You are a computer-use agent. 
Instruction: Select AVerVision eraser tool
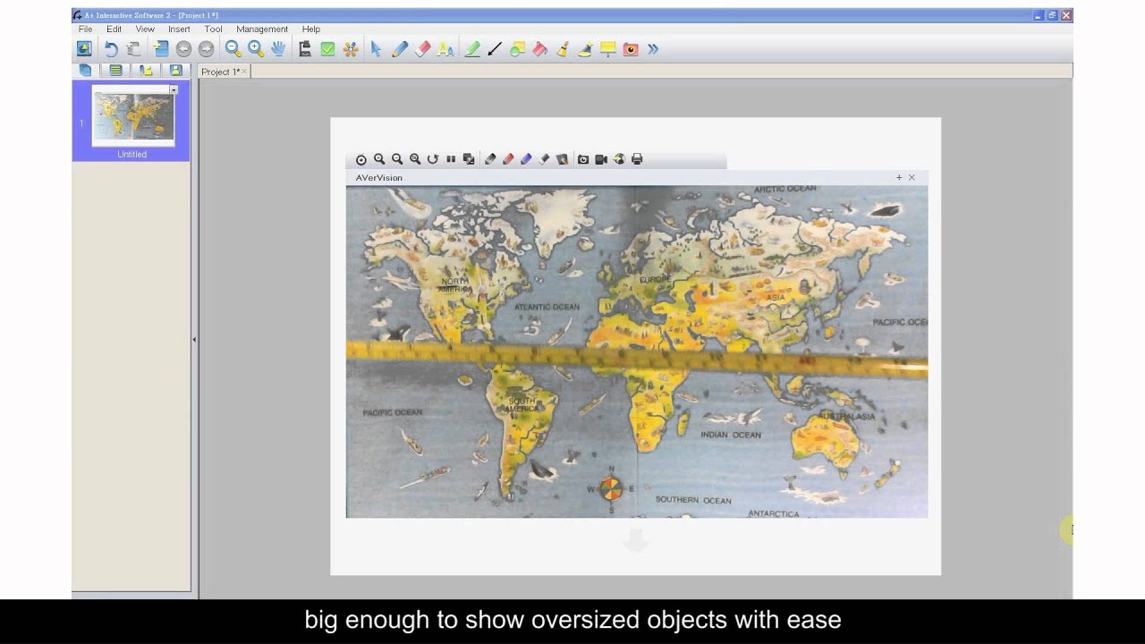point(544,159)
